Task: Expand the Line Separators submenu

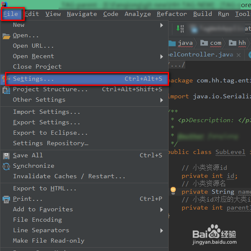Action: [x=84, y=231]
